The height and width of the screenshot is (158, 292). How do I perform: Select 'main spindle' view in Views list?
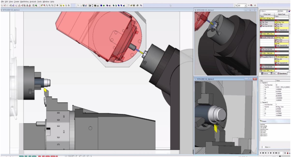(x=264, y=126)
